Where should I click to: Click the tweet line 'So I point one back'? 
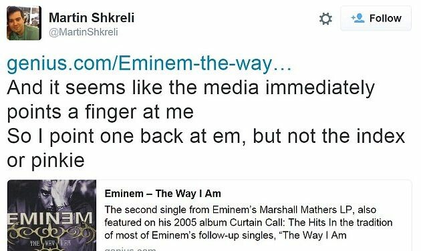pyautogui.click(x=206, y=136)
